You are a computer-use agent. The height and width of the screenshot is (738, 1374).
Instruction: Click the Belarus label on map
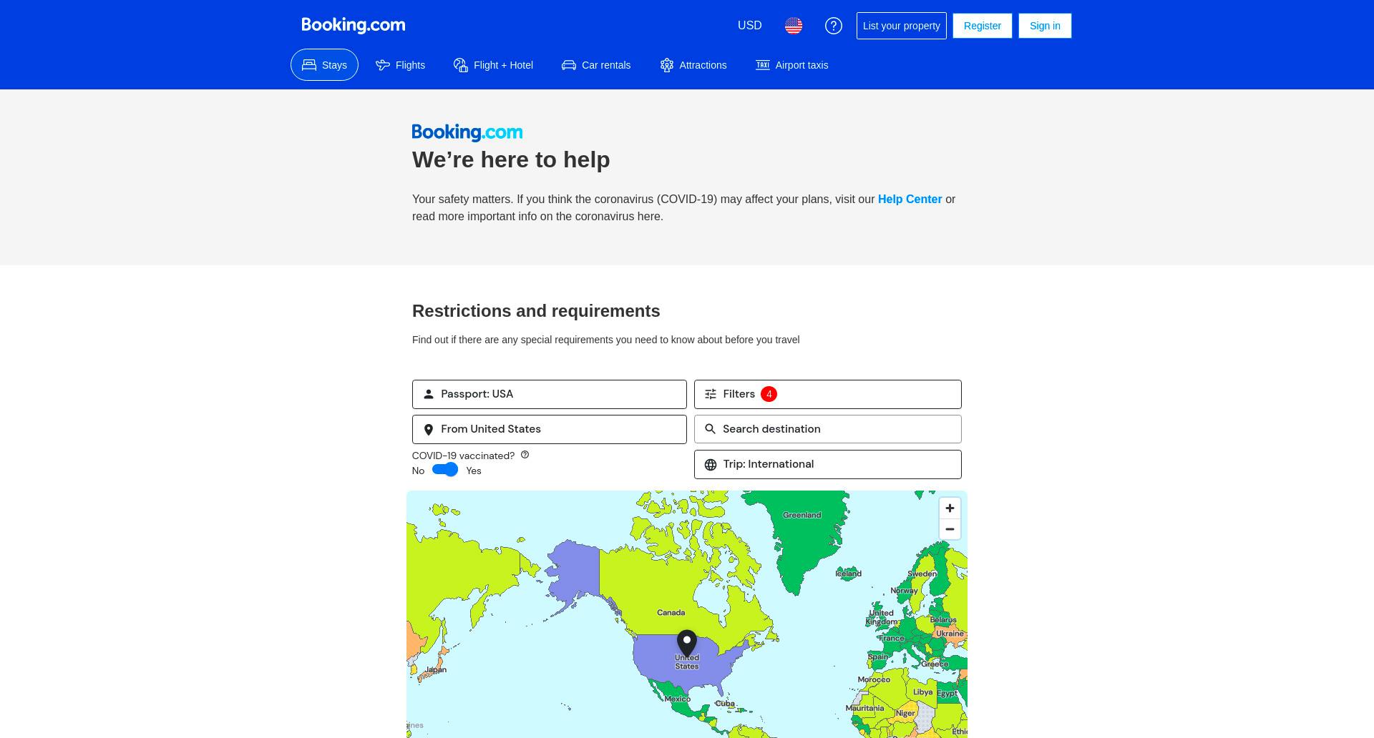(x=943, y=620)
